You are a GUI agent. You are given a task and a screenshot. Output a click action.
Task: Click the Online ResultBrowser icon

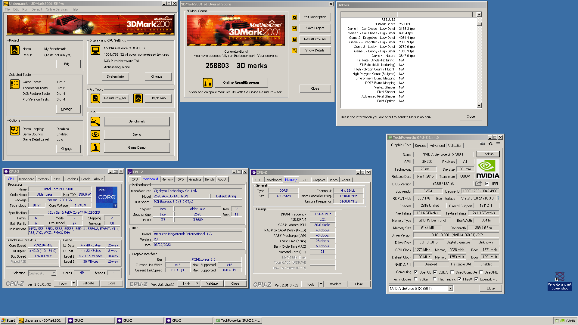[208, 83]
